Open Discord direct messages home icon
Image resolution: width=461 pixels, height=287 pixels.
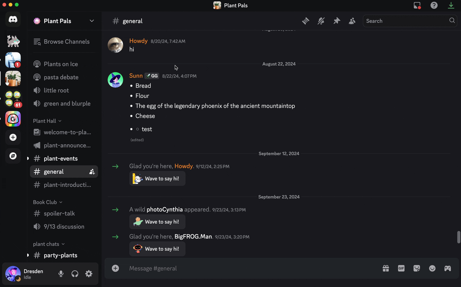click(x=13, y=19)
